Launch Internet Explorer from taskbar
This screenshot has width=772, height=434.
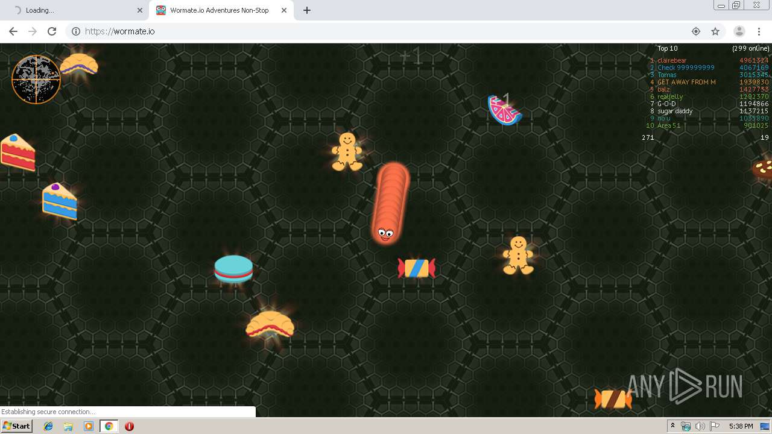click(48, 426)
